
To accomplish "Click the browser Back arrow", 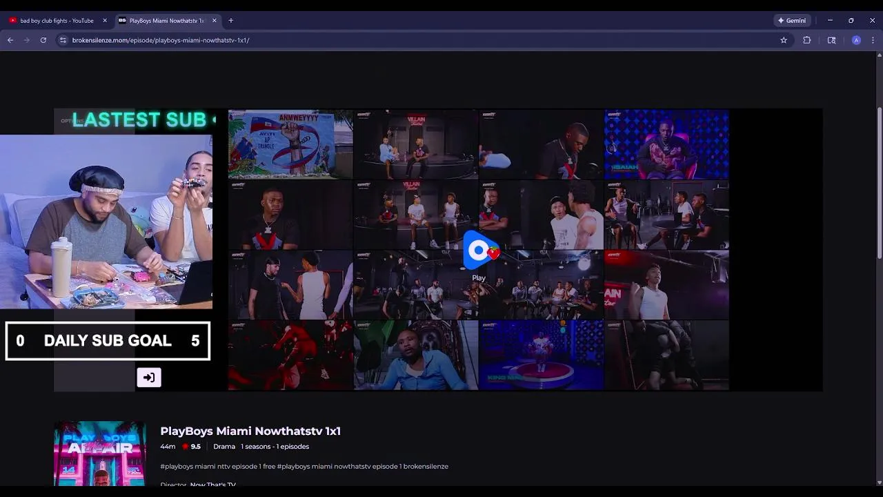I will (10, 40).
